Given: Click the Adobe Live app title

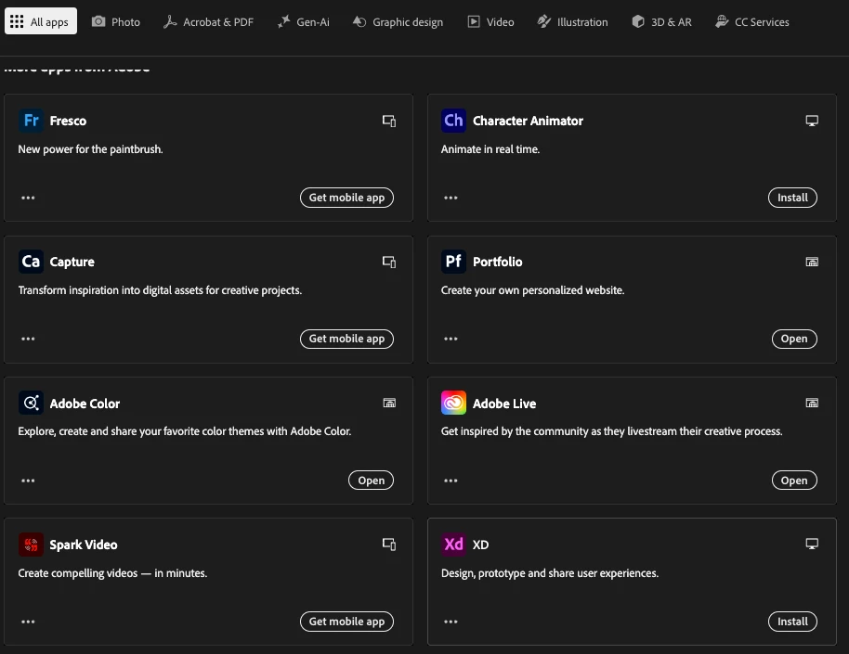Looking at the screenshot, I should (x=504, y=404).
